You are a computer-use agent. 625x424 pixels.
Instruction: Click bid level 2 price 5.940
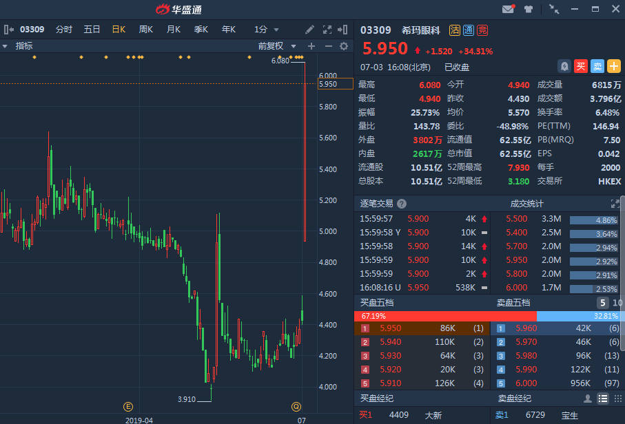390,342
